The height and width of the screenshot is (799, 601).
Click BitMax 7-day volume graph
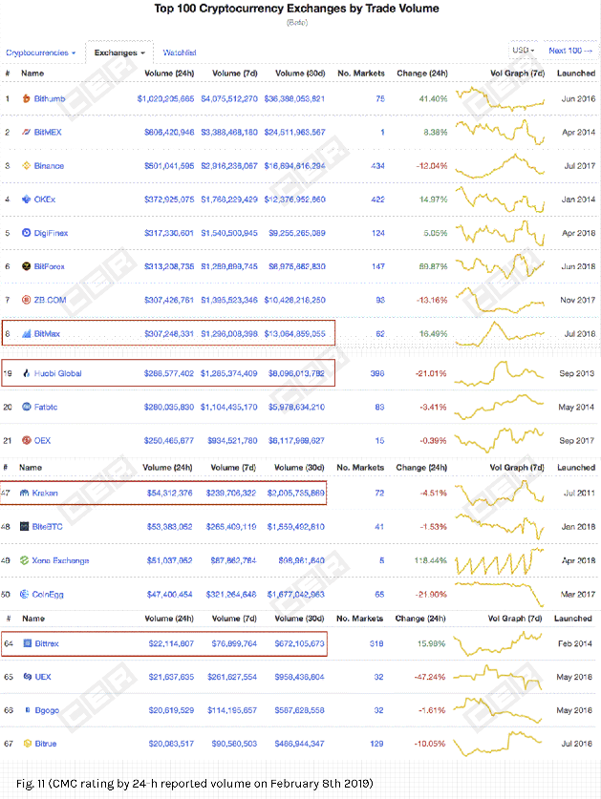coord(500,334)
